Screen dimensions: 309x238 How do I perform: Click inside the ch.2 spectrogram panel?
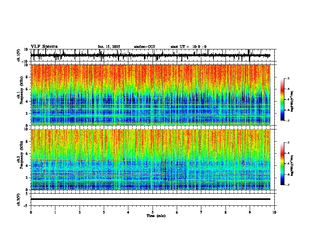[x=150, y=159]
